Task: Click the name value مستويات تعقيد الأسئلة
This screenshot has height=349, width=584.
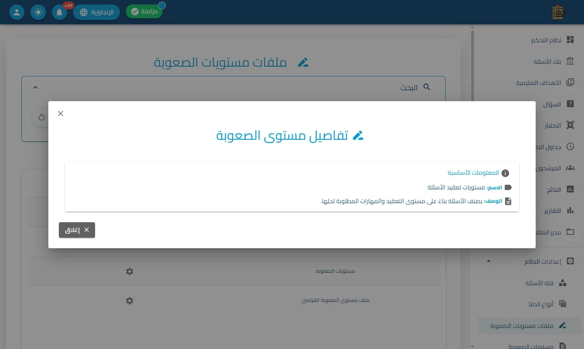Action: pos(456,187)
